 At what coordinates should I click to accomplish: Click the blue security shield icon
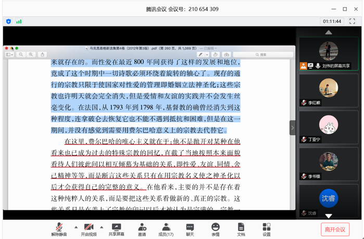8,21
